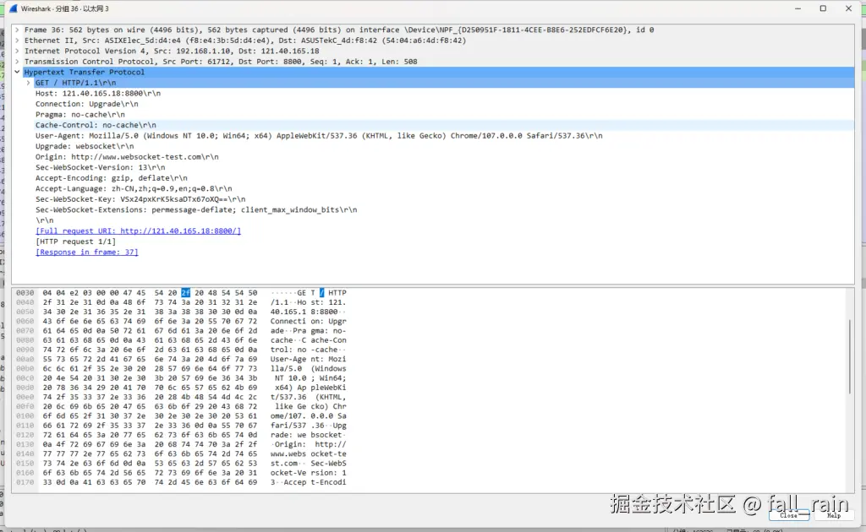Select the Sec-WebSocket-Extensions header line
This screenshot has width=866, height=532.
point(196,209)
